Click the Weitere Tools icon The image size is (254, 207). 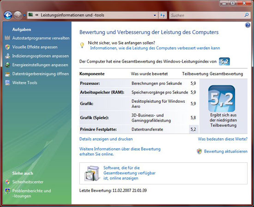click(x=7, y=83)
